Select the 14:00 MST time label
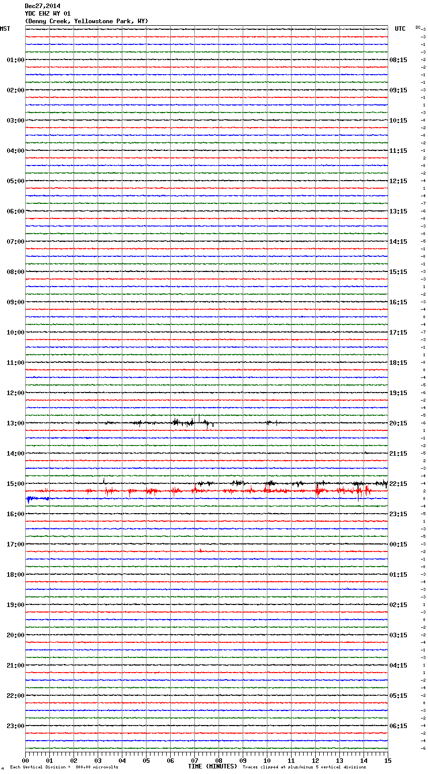 (16, 454)
